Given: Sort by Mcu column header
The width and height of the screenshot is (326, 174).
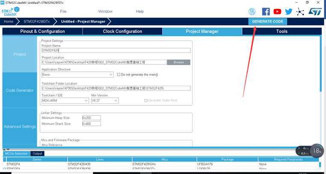Looking at the screenshot, I should 164,159.
